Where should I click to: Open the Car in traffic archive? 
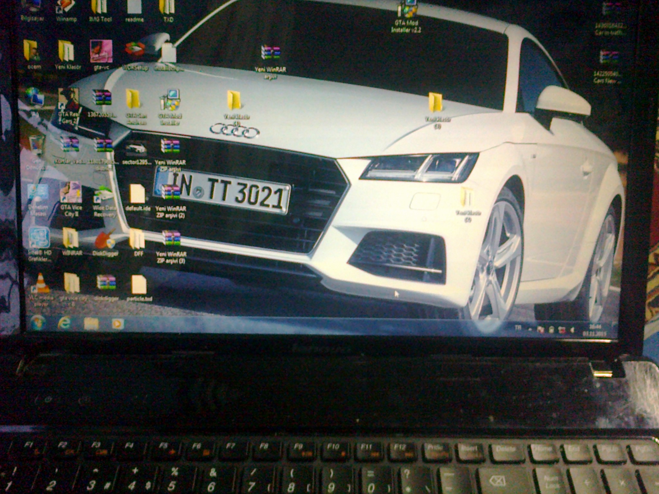coord(610,18)
